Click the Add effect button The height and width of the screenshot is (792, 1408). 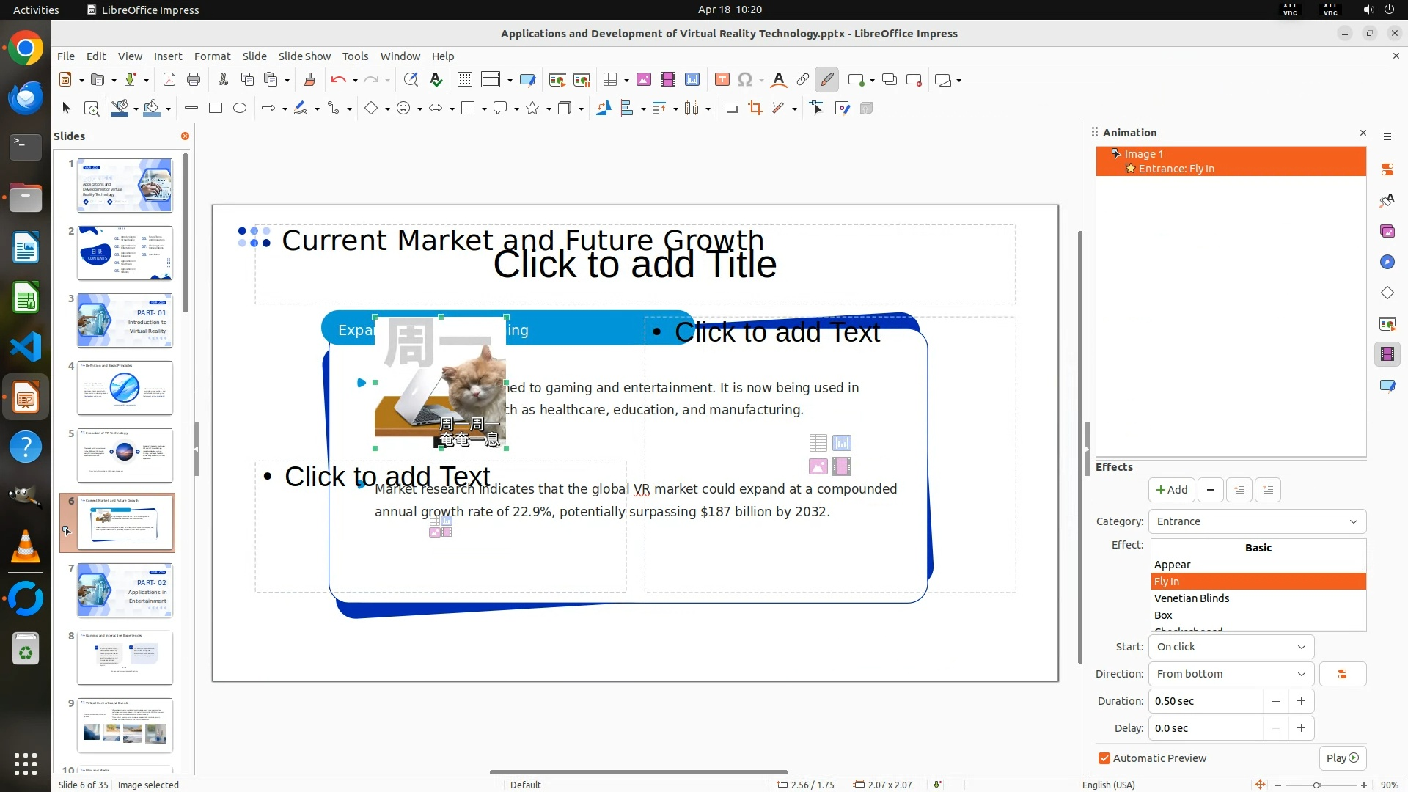1171,490
